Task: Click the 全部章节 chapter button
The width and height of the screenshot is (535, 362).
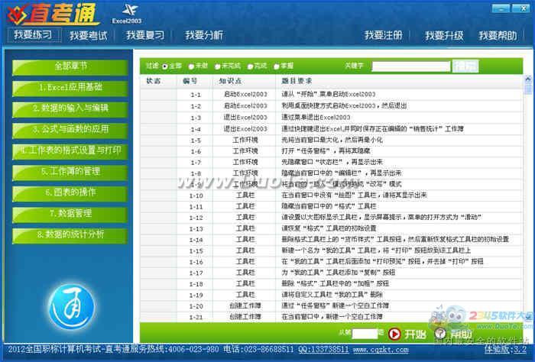Action: pos(70,66)
